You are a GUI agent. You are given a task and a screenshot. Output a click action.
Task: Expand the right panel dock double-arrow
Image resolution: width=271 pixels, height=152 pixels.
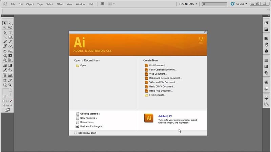tap(268, 16)
